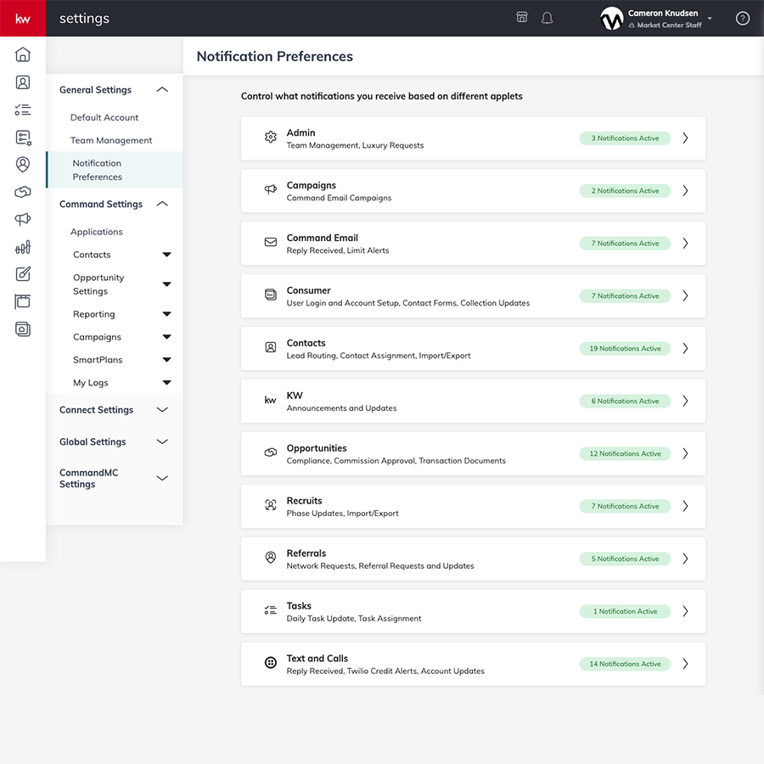Open Admin notifications chevron
The image size is (764, 764).
click(x=685, y=138)
